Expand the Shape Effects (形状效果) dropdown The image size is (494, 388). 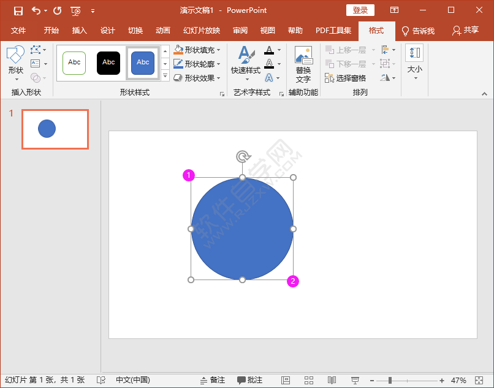pyautogui.click(x=219, y=78)
